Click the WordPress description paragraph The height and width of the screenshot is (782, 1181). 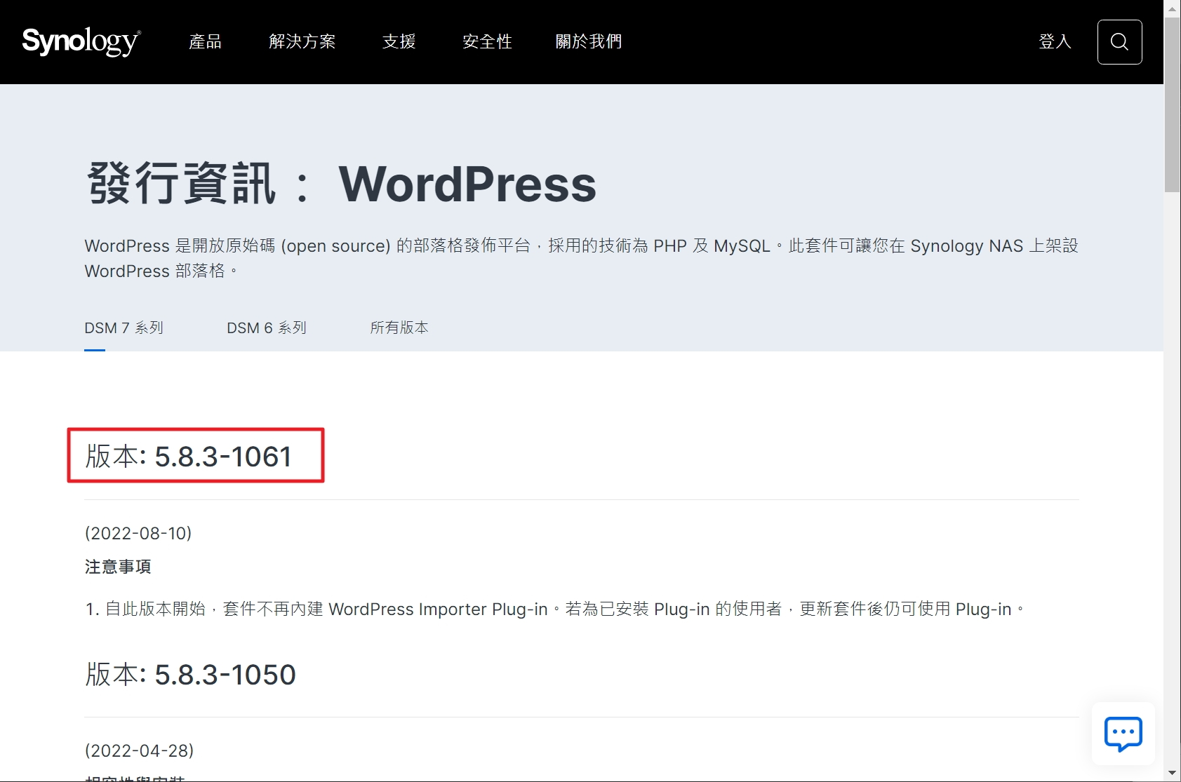point(581,258)
